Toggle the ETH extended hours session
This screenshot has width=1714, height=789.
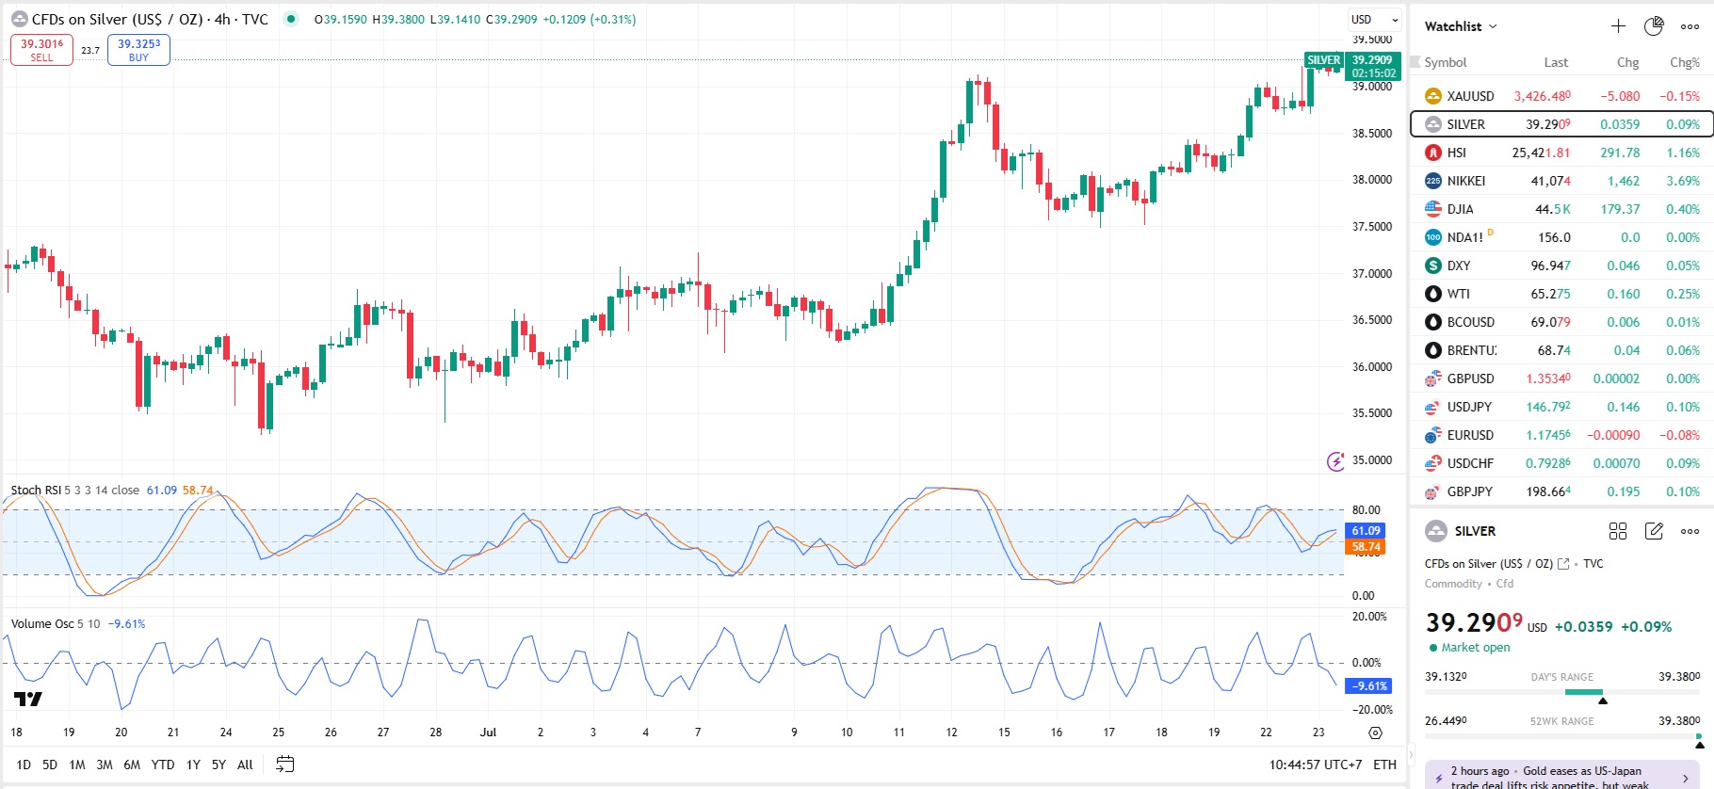click(x=1384, y=765)
